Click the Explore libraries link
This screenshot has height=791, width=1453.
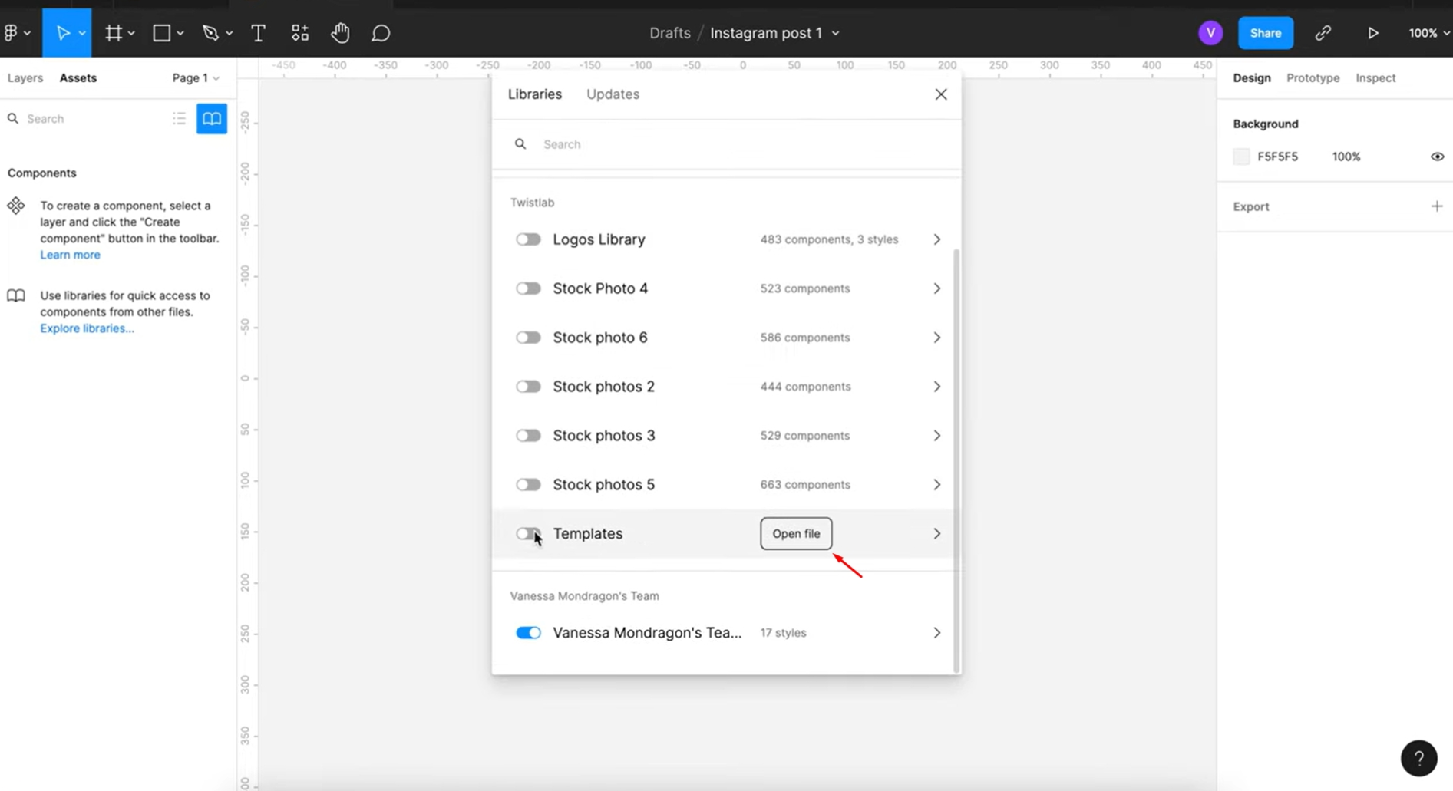point(86,328)
